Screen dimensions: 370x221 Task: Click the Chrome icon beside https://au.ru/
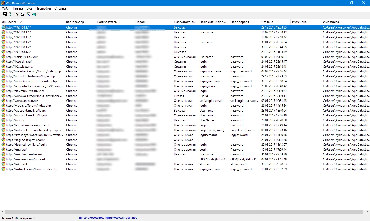[3, 120]
